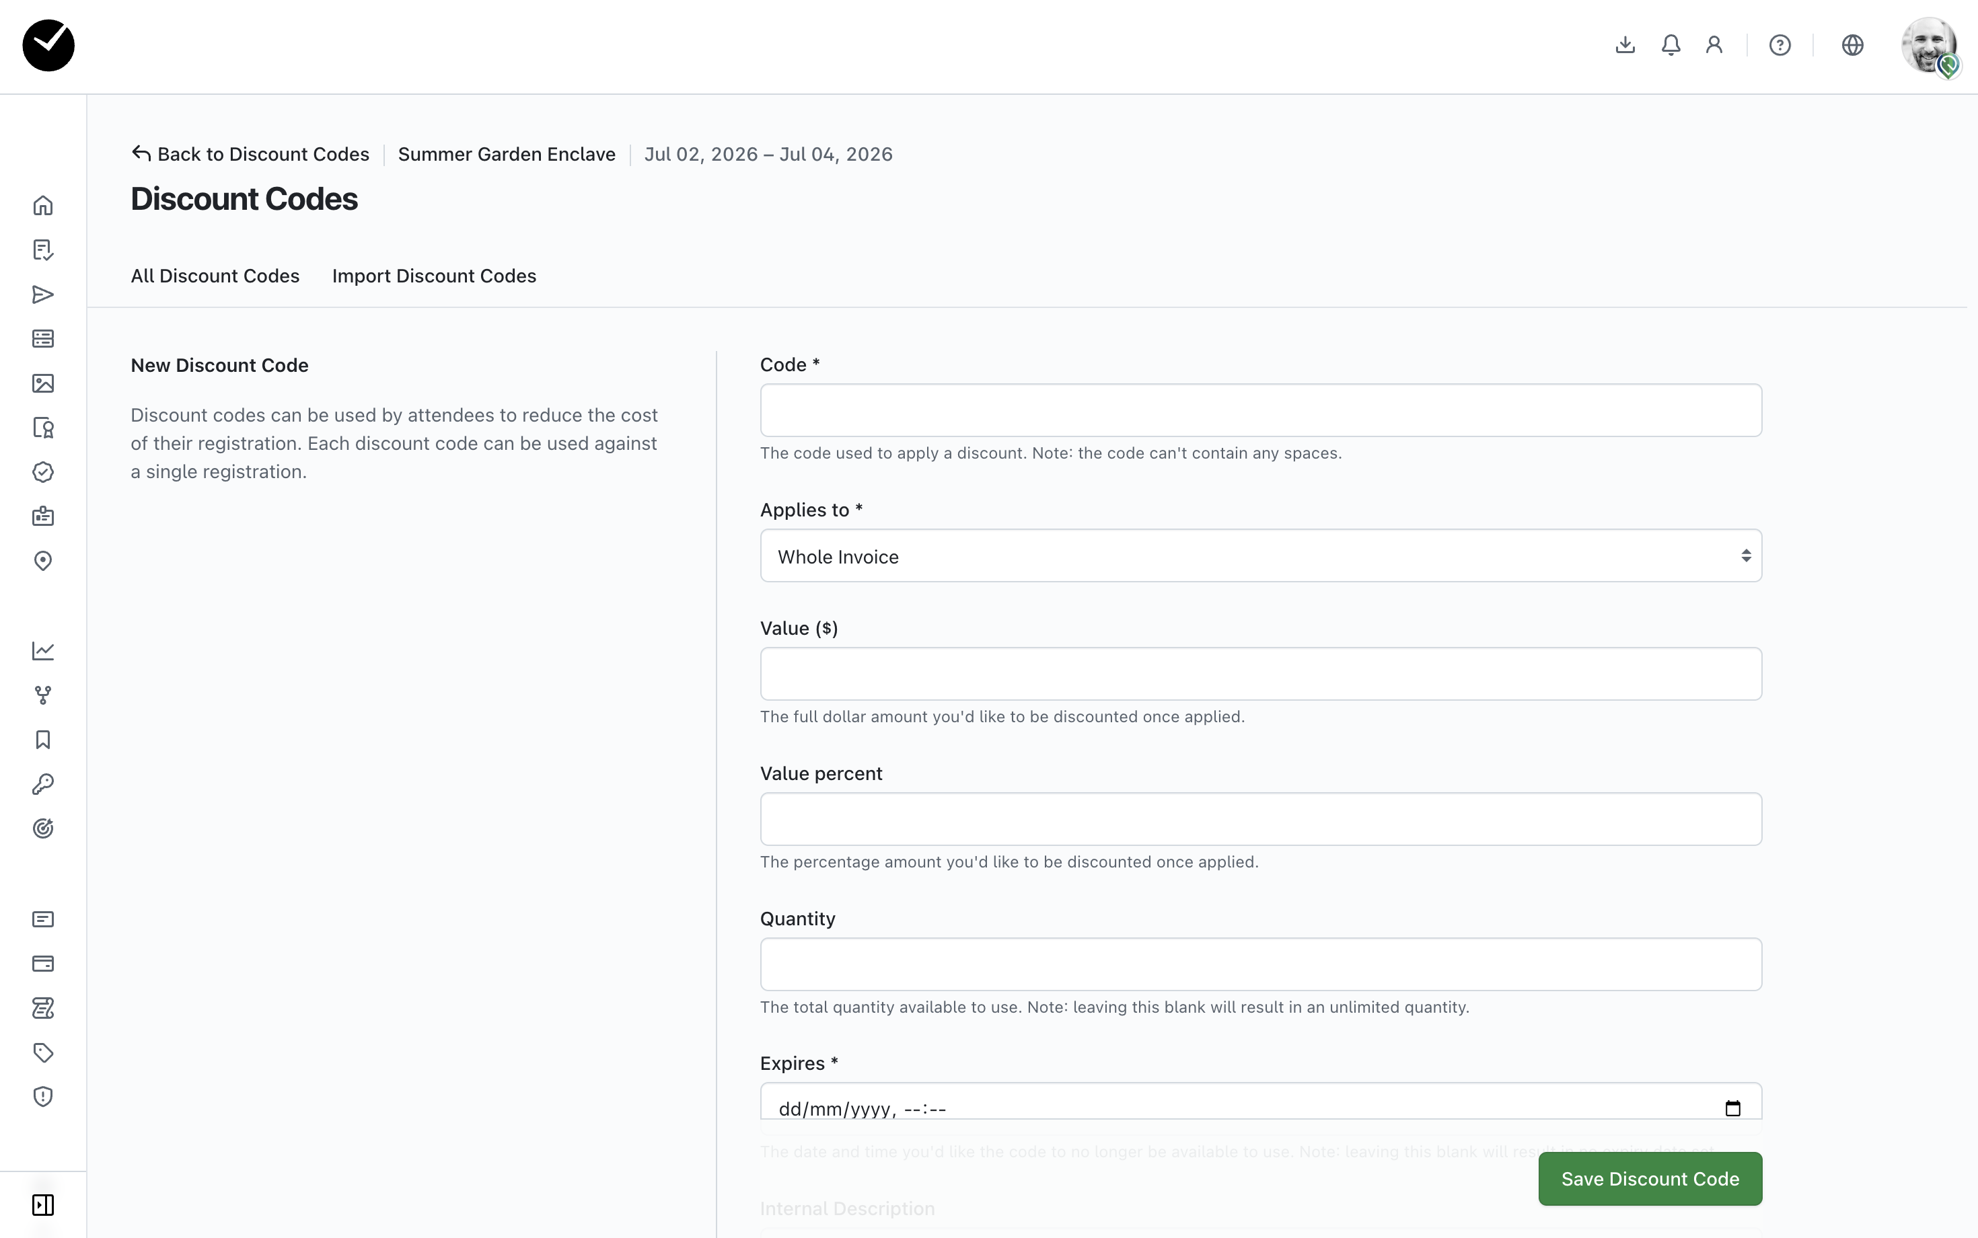Viewport: 1978px width, 1238px height.
Task: Switch to All Discount Codes tab
Action: 215,276
